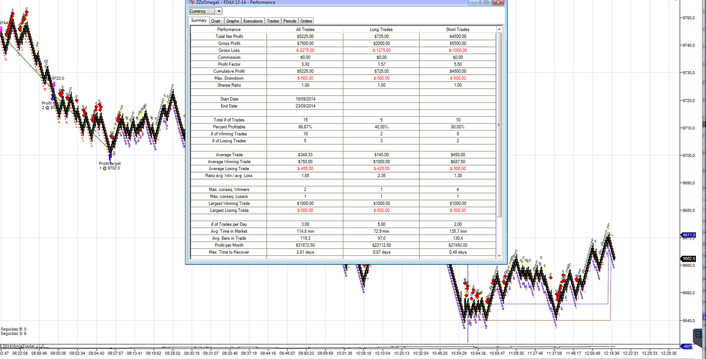This screenshot has height=359, width=706.
Task: Close the Performance window
Action: coord(498,2)
